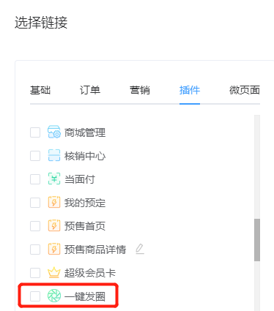This screenshot has width=274, height=311.
Task: Click the 当面付 yen payment icon
Action: click(54, 179)
